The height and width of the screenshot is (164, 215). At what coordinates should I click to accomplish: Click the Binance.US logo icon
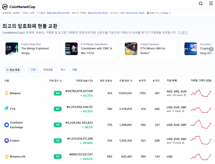coord(6,156)
